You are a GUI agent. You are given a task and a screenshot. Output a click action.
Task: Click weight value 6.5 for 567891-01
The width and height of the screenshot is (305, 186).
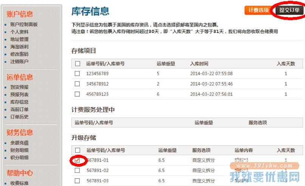click(161, 160)
